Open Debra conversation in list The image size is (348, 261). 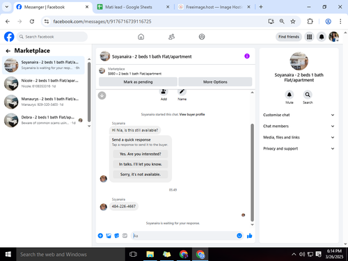point(43,120)
